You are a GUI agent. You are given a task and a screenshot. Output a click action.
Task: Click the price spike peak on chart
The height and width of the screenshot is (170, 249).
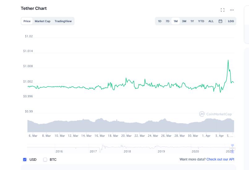(228, 60)
